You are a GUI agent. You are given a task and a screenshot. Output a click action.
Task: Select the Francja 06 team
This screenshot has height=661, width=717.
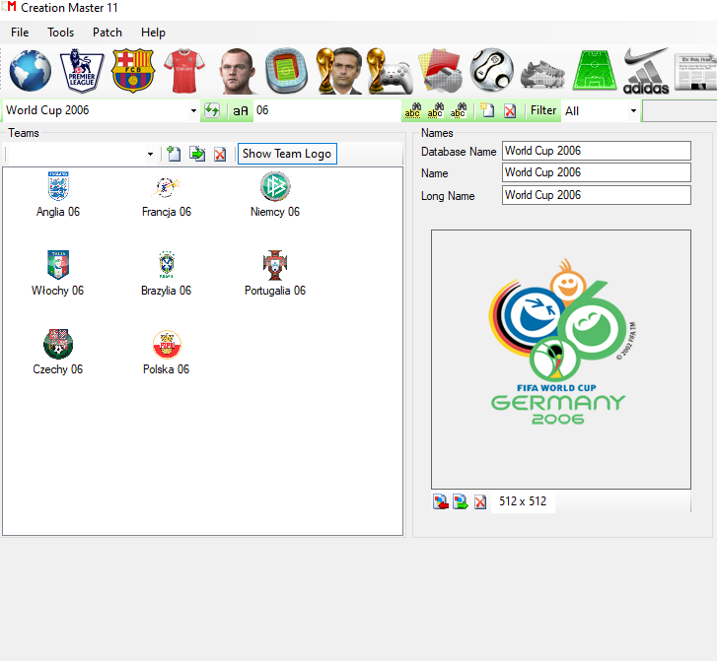[x=167, y=195]
